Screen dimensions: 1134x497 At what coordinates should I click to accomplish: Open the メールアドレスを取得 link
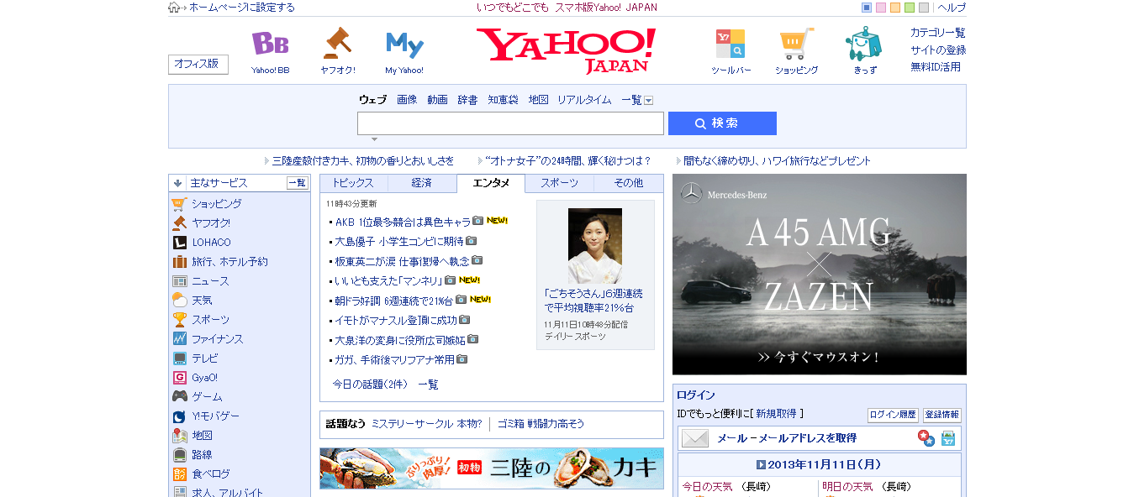787,438
